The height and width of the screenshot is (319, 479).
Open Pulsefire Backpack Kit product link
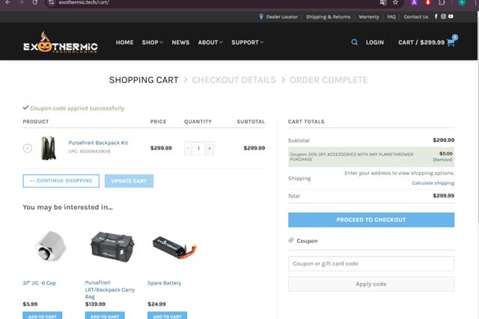[x=98, y=143]
